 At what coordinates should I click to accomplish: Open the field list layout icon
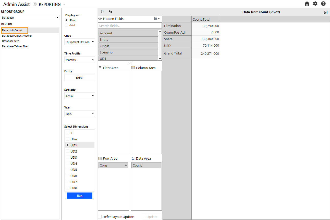[157, 19]
